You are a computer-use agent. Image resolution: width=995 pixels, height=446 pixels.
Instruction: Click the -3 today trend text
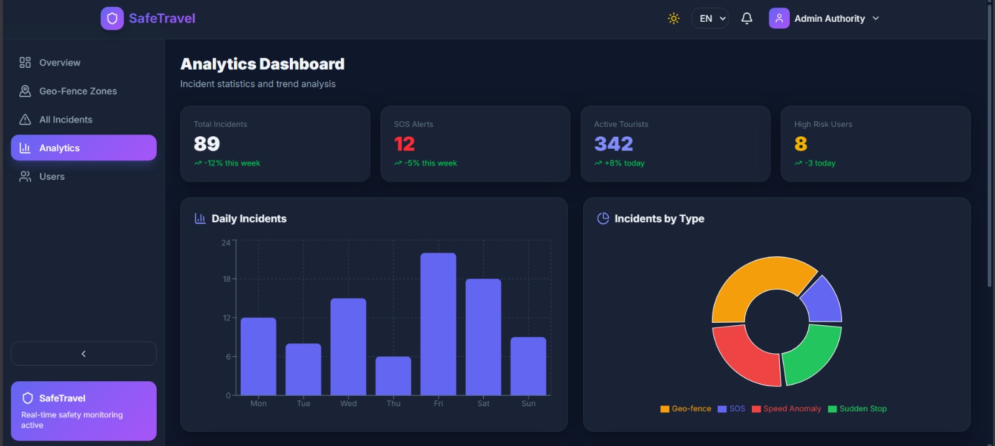(x=820, y=163)
